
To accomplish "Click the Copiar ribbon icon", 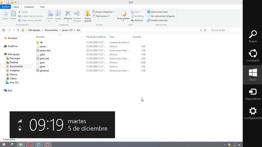I will coord(5,15).
